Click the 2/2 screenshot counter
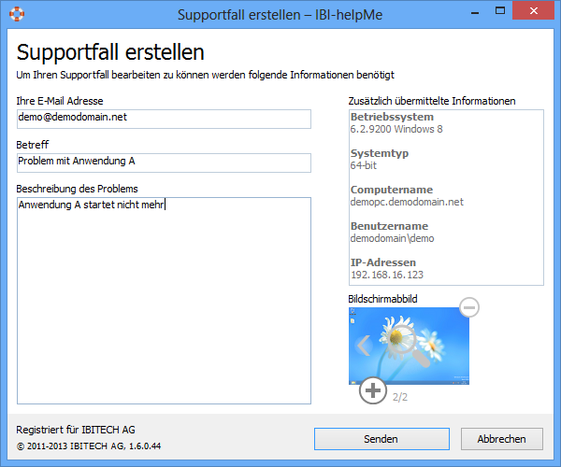The image size is (561, 467). pyautogui.click(x=400, y=397)
